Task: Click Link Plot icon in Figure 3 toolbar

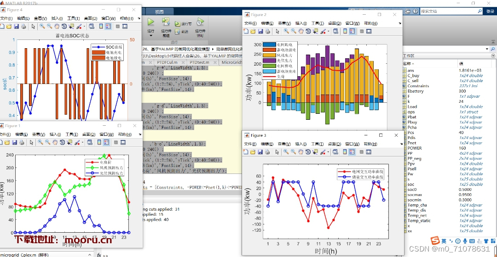Action: coord(335,152)
